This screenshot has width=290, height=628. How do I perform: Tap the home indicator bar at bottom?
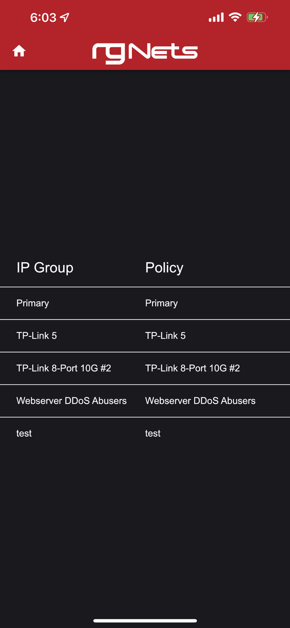click(x=145, y=620)
